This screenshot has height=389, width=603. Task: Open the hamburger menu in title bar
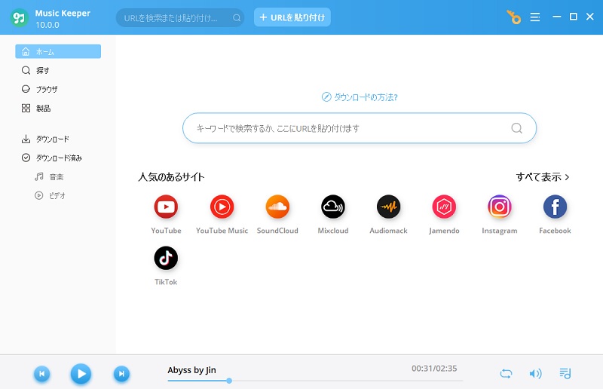[535, 17]
